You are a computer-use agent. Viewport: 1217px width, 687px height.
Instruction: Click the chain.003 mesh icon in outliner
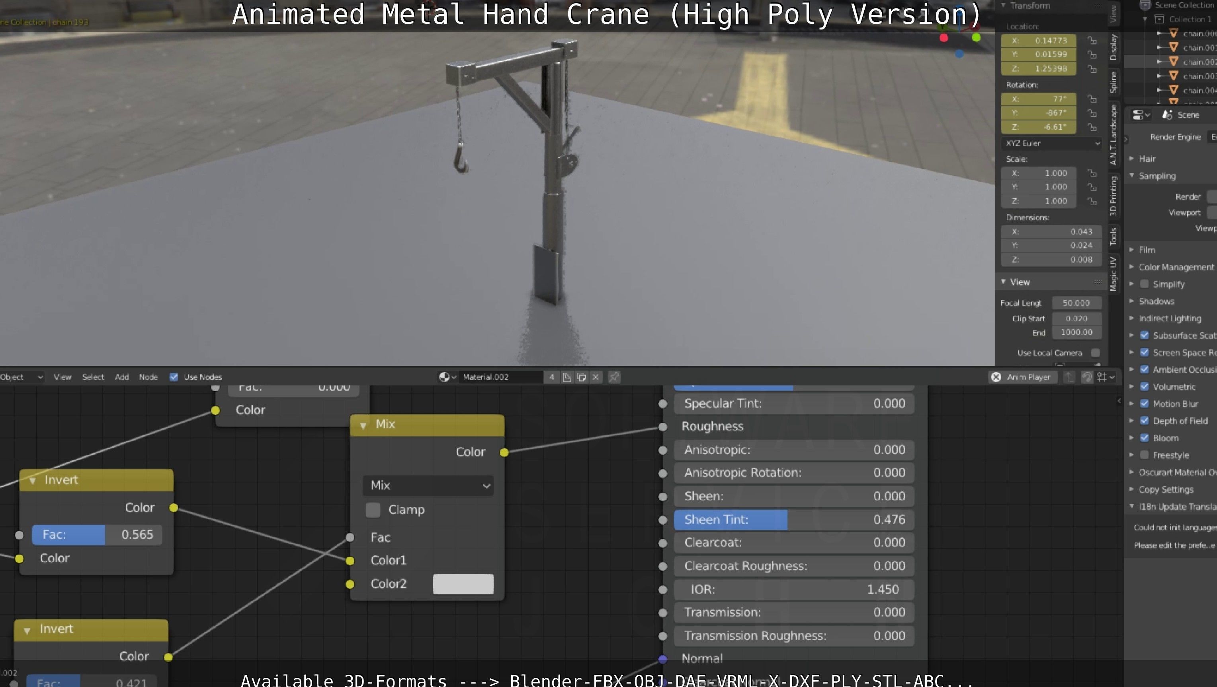pyautogui.click(x=1173, y=76)
